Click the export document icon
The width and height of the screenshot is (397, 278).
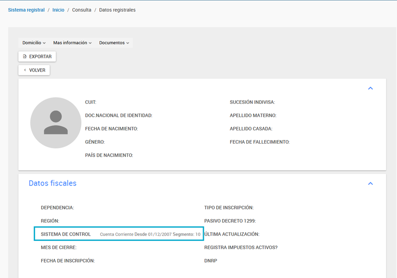coord(25,57)
